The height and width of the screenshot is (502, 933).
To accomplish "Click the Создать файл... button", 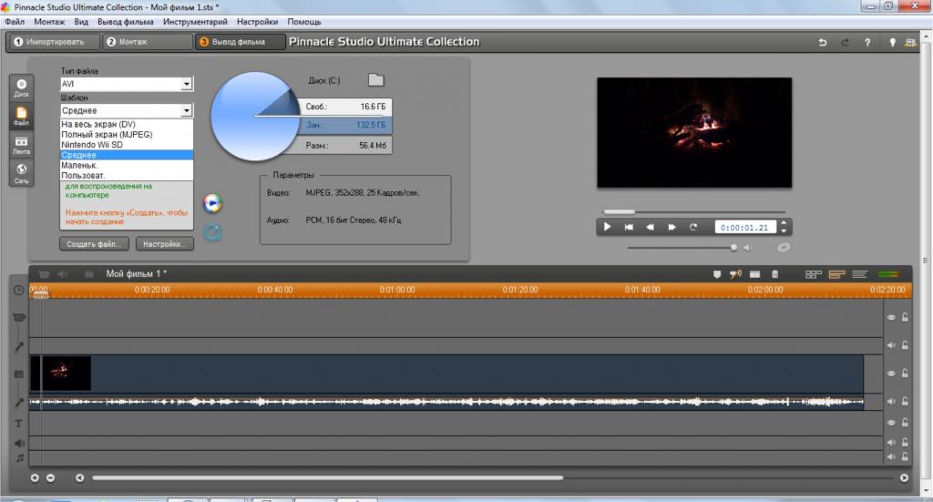I will pyautogui.click(x=94, y=244).
